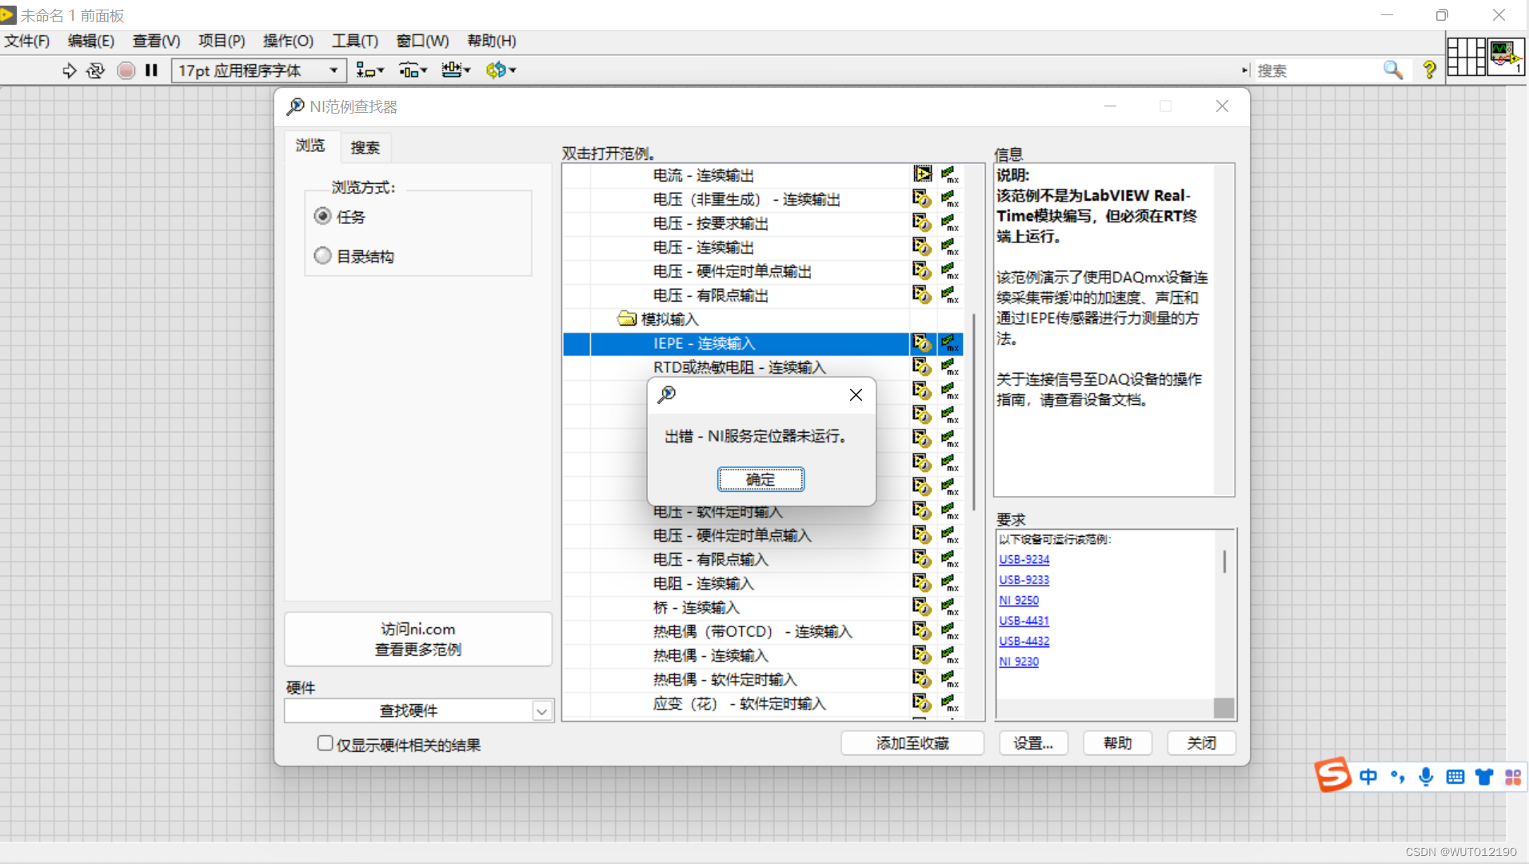Click 访问ni.com 查看更多范例 button

click(418, 639)
